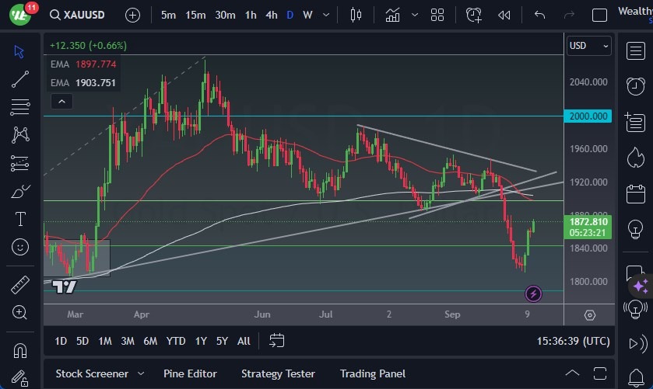This screenshot has width=653, height=389.
Task: Start bar replay with the rewind icon
Action: [x=504, y=15]
